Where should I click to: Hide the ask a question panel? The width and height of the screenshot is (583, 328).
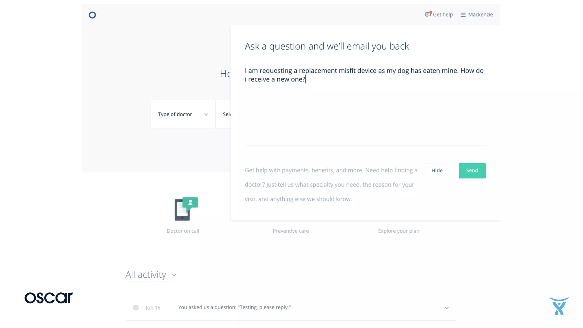click(437, 171)
